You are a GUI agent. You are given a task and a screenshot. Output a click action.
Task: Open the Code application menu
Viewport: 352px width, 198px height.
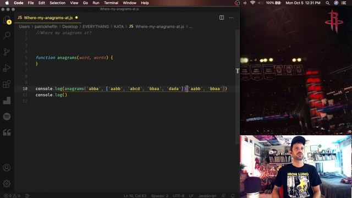(18, 3)
